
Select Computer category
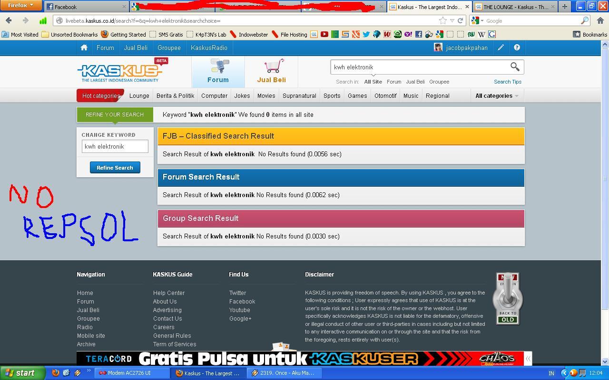pos(214,95)
